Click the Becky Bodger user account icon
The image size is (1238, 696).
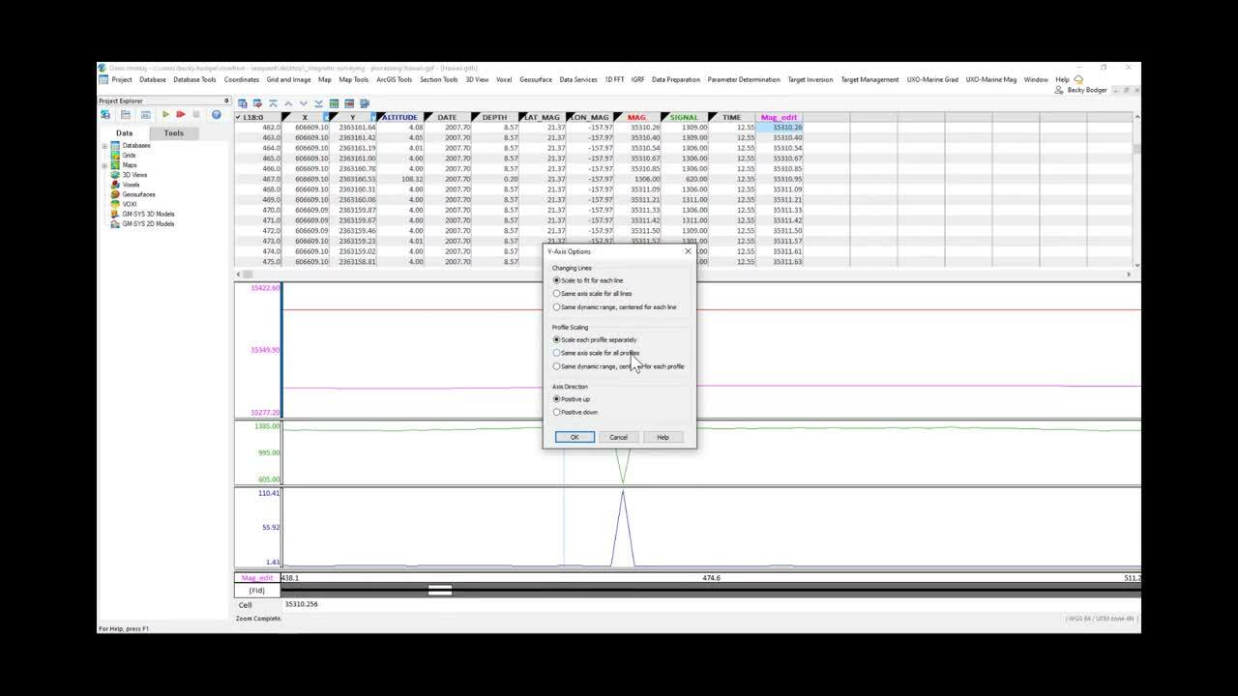click(x=1059, y=90)
